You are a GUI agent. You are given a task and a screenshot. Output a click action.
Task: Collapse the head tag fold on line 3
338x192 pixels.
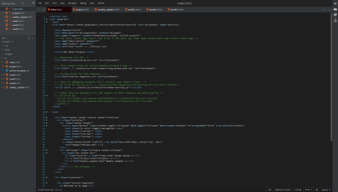(47, 21)
